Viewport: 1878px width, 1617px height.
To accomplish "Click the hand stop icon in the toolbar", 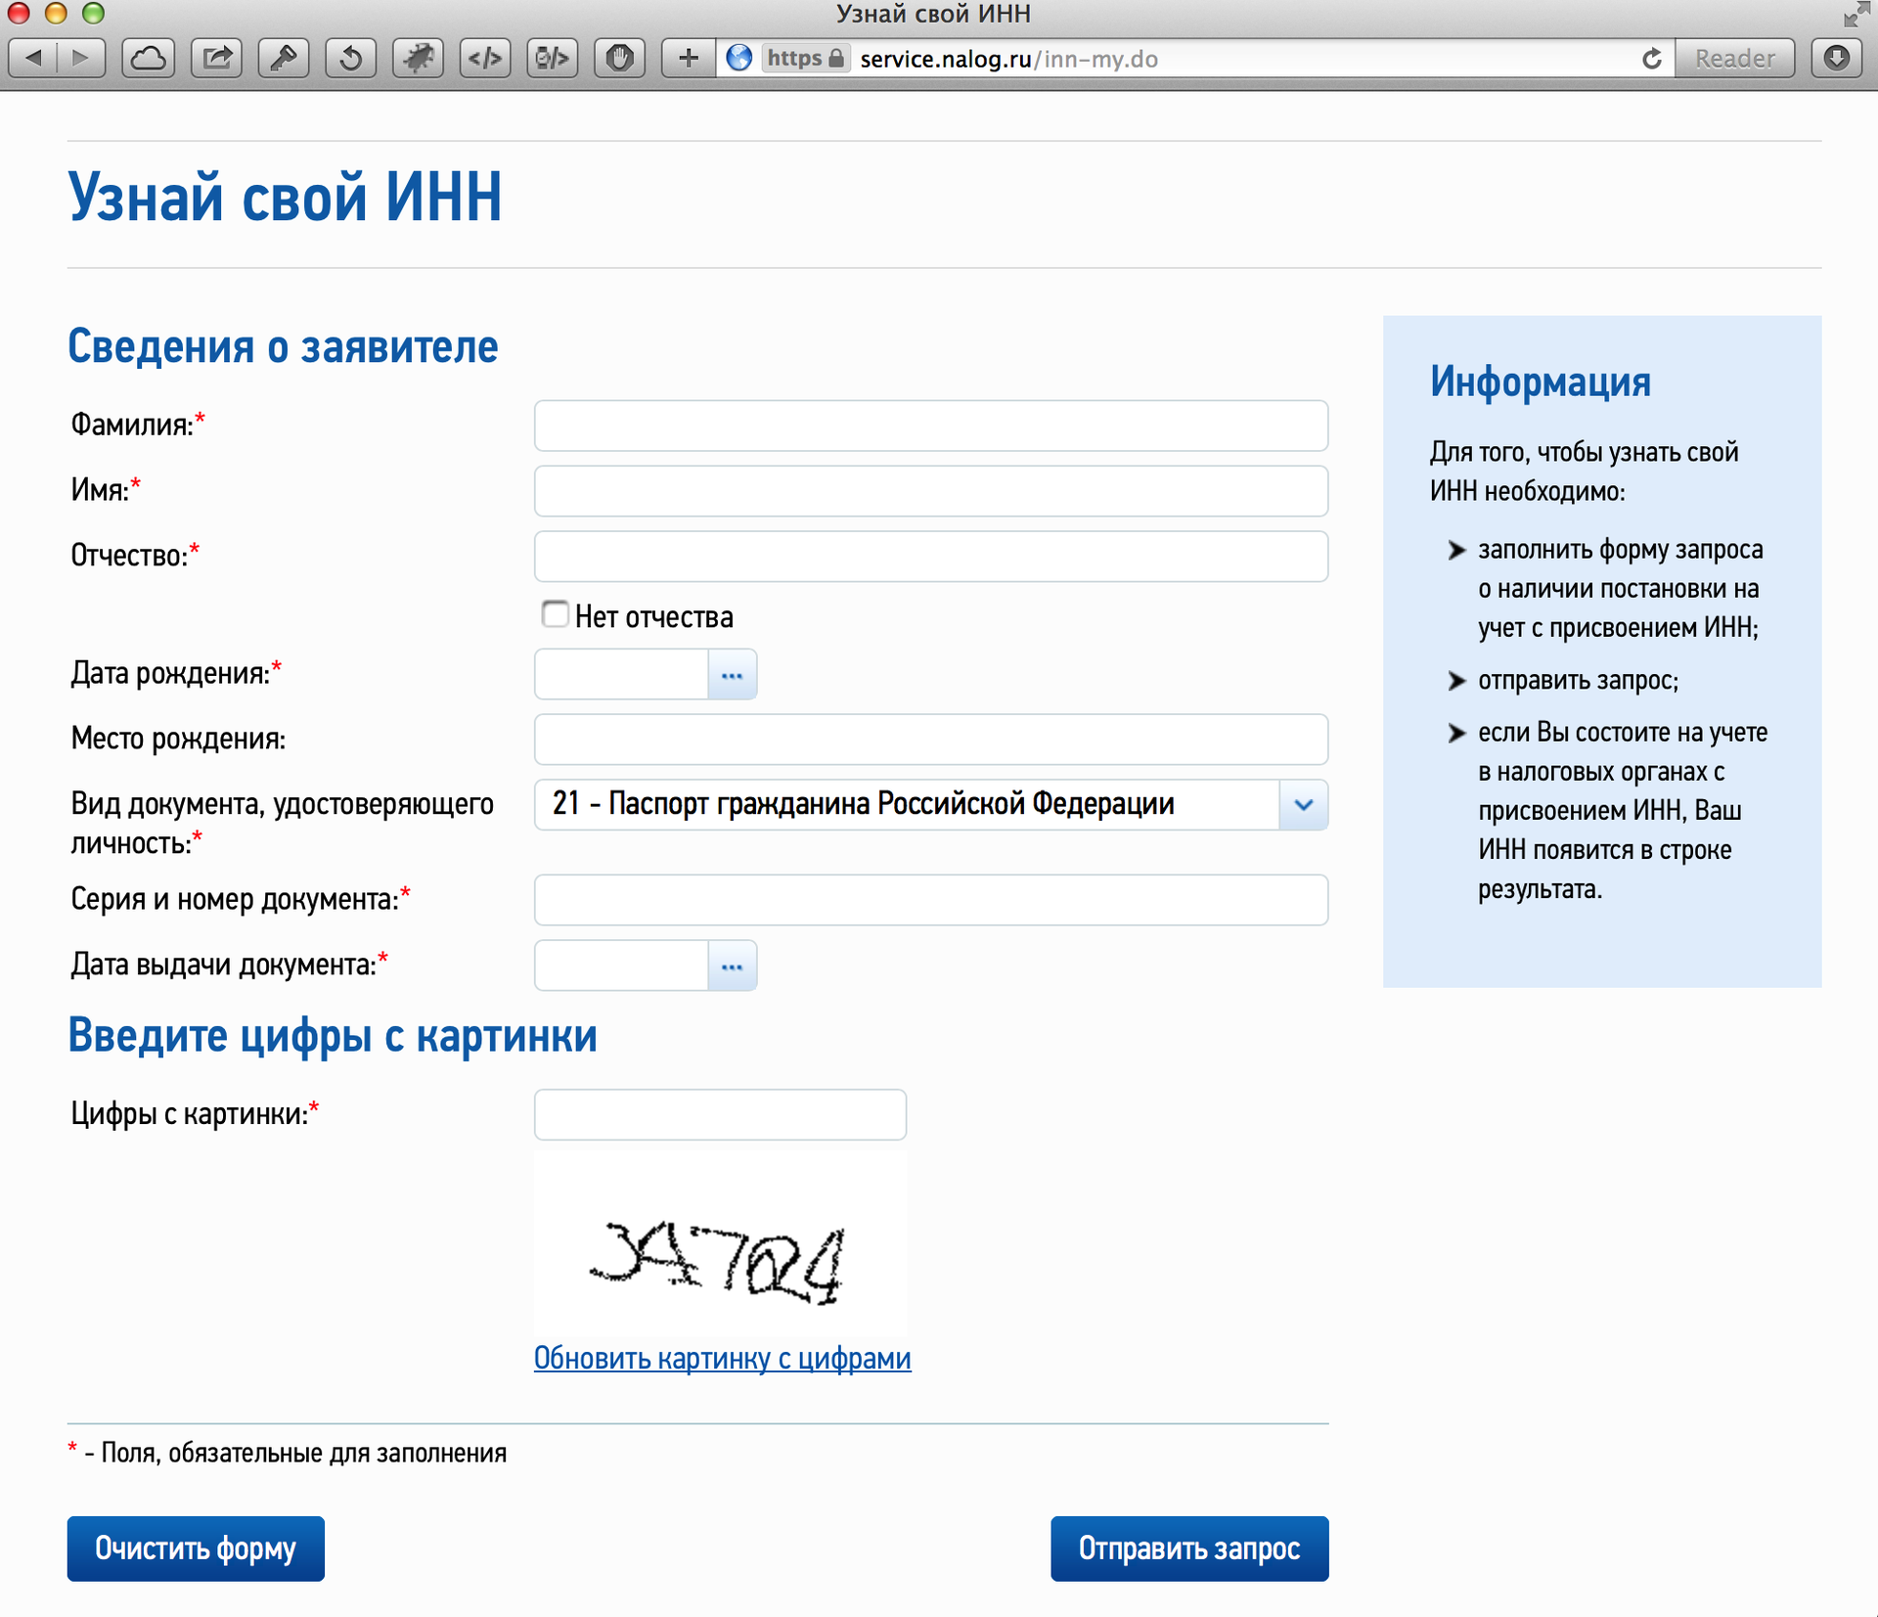I will pos(619,58).
